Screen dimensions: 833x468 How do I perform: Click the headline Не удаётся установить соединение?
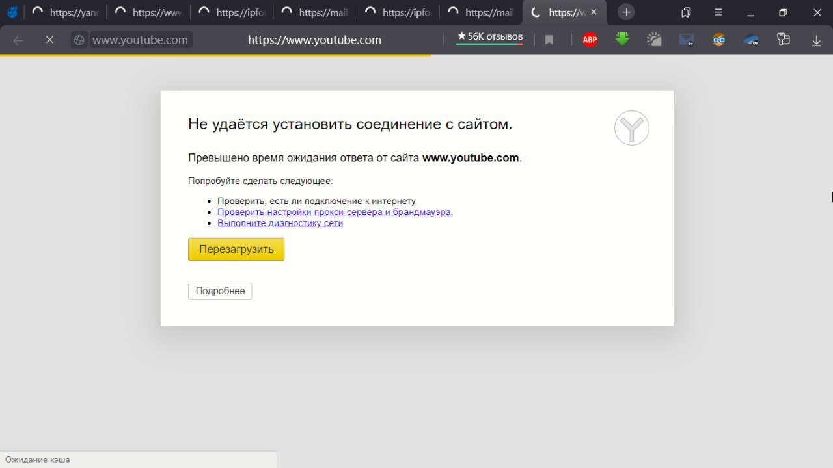click(x=350, y=124)
